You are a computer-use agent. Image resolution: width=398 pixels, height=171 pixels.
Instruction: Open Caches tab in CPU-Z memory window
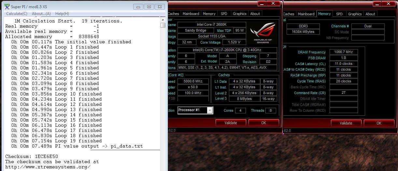click(x=289, y=14)
